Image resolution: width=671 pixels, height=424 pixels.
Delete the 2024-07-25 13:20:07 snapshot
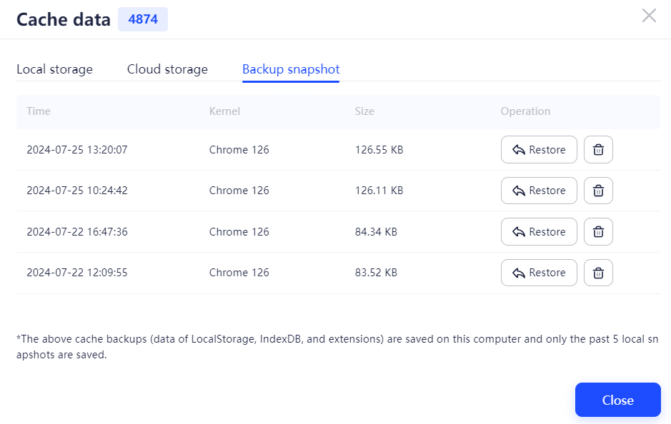[598, 150]
